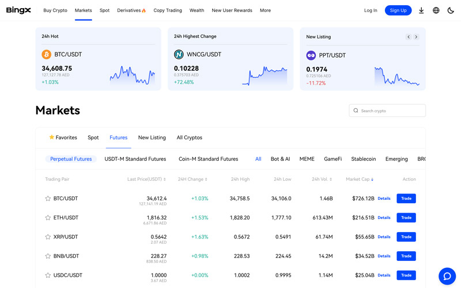Favorite the BNB/USDT pair star
Screen dimensions: 461x288
tap(48, 256)
